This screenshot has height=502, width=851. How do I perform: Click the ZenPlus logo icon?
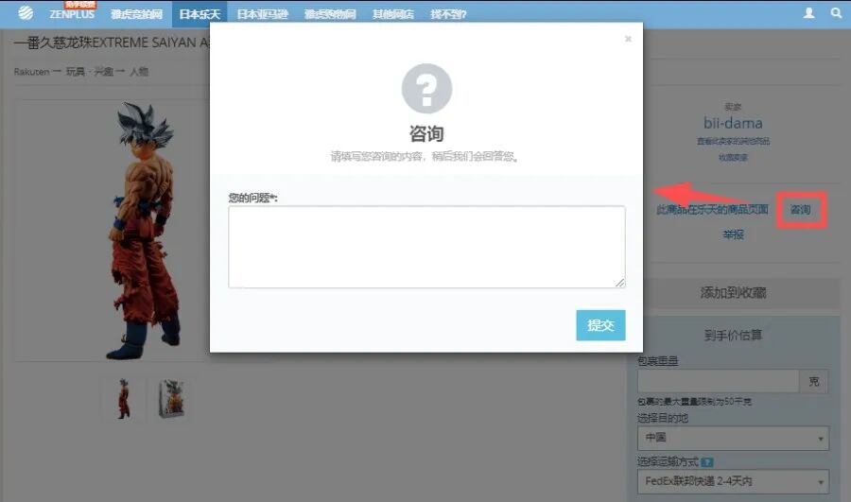point(25,12)
